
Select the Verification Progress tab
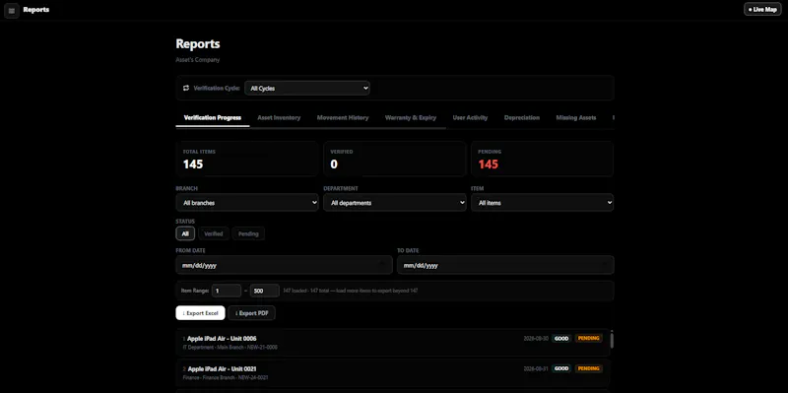pos(213,117)
